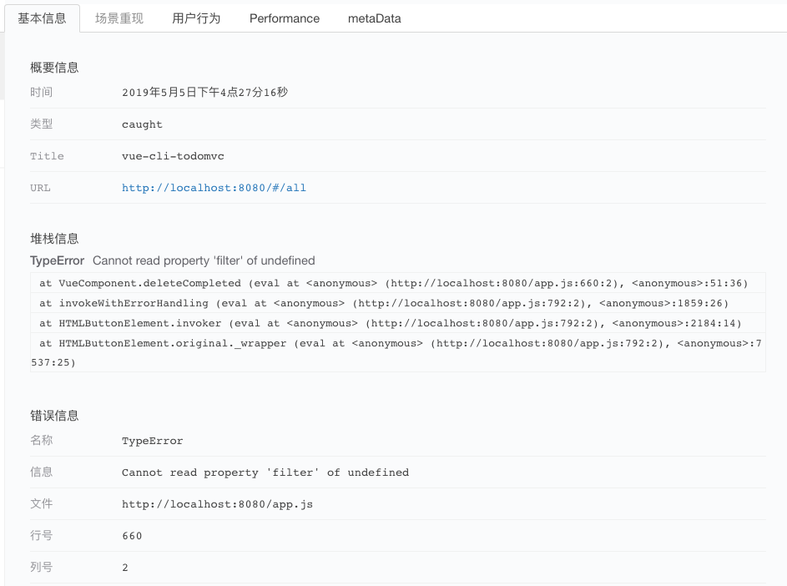Click the TypeError heading above the stack
The image size is (787, 586).
[x=58, y=260]
